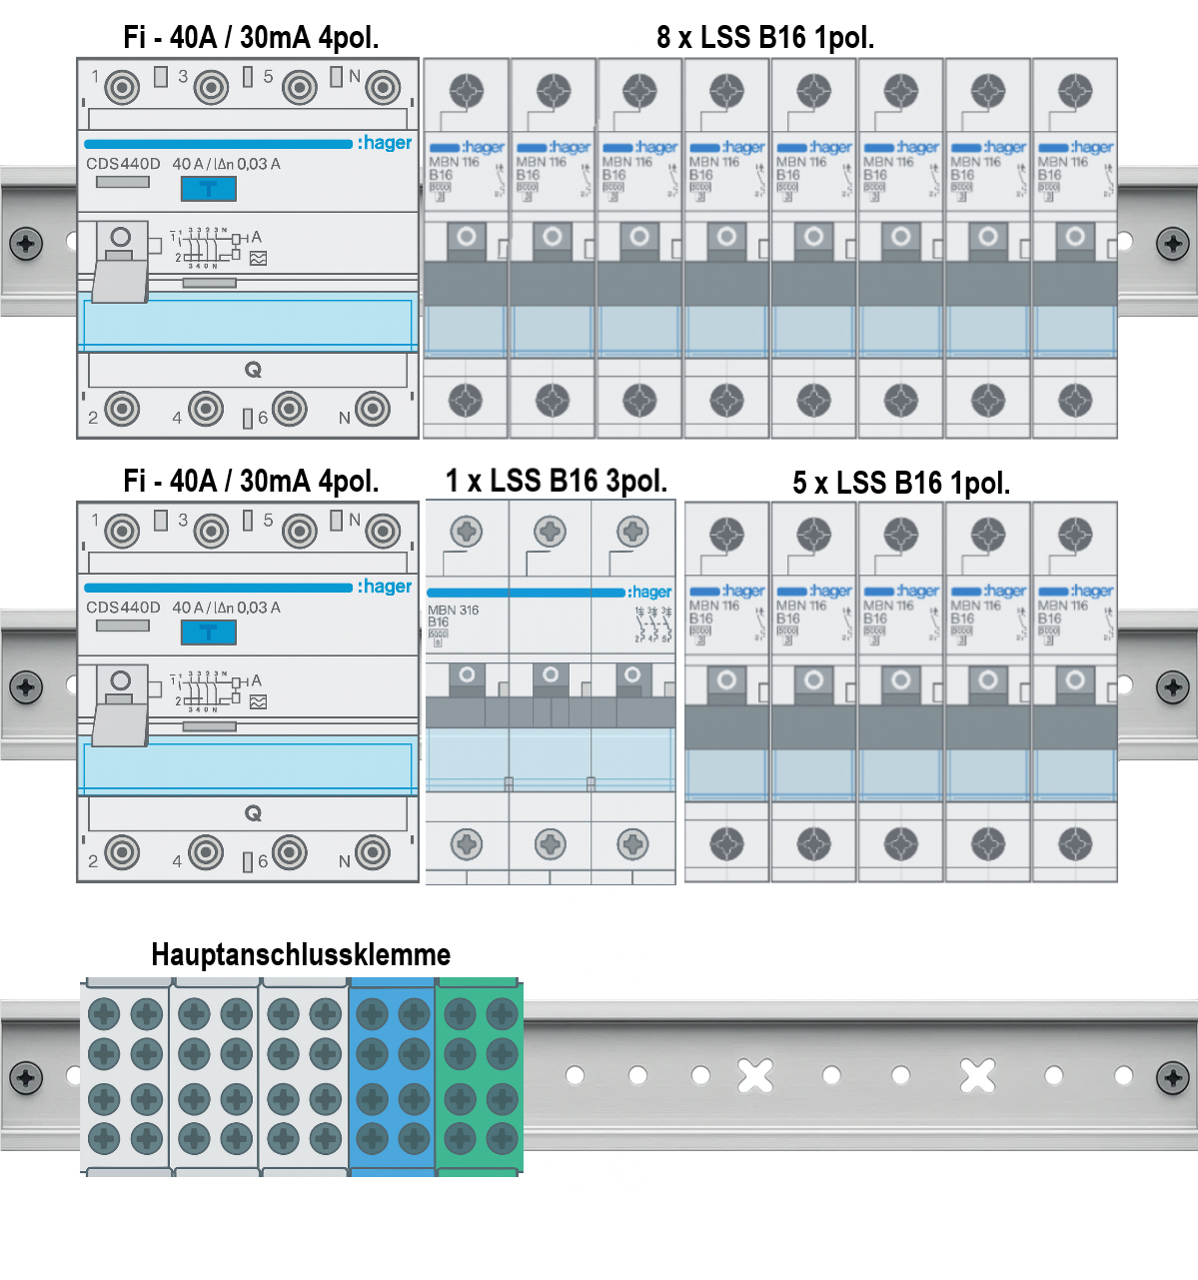The height and width of the screenshot is (1280, 1198).
Task: Click left-end mounting screw of top DIN rail
Action: pos(26,243)
